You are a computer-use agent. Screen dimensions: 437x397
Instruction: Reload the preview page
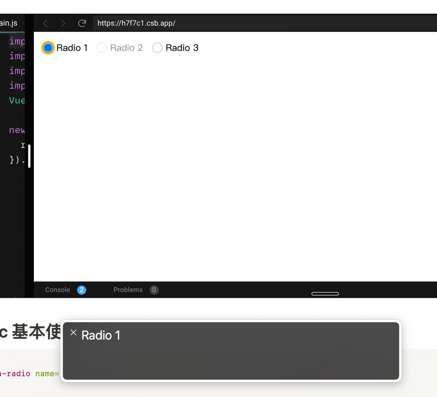[82, 23]
